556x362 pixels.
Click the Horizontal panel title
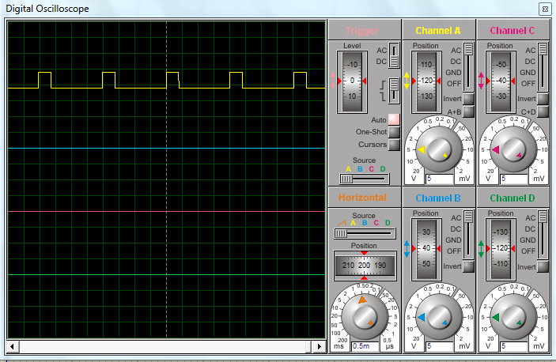[362, 198]
